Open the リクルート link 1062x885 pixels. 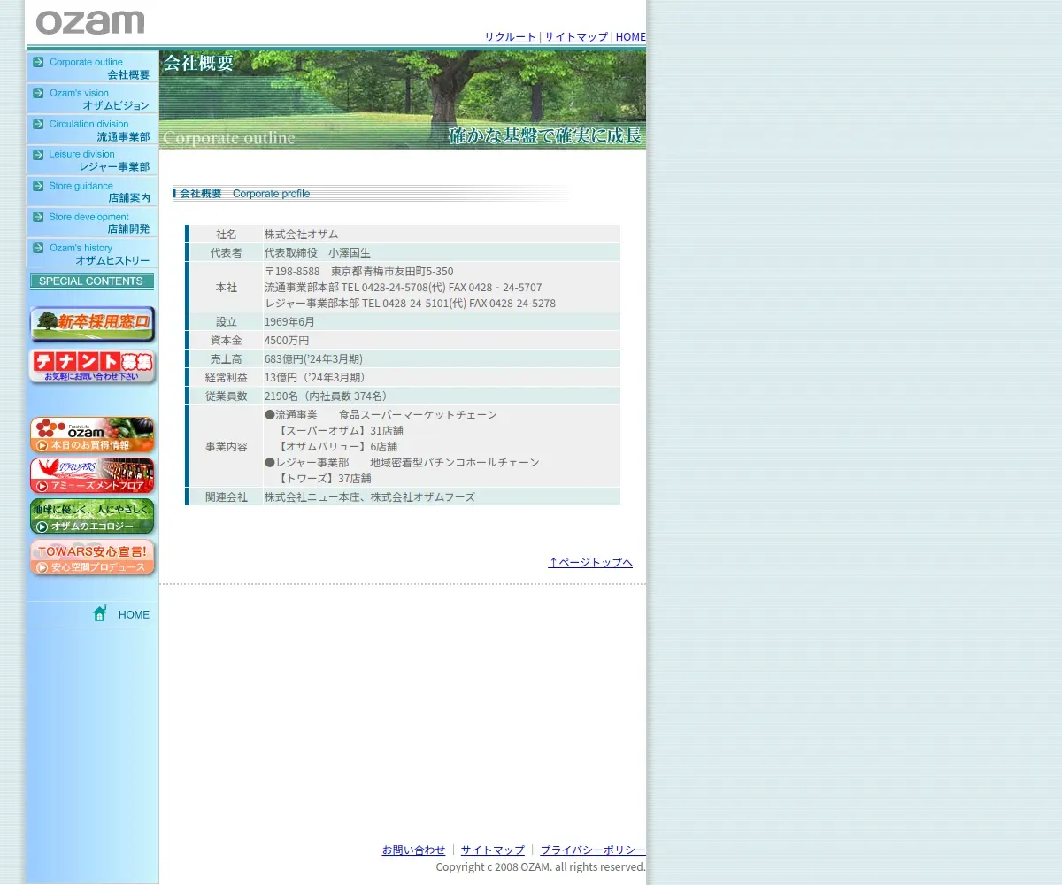(x=510, y=37)
